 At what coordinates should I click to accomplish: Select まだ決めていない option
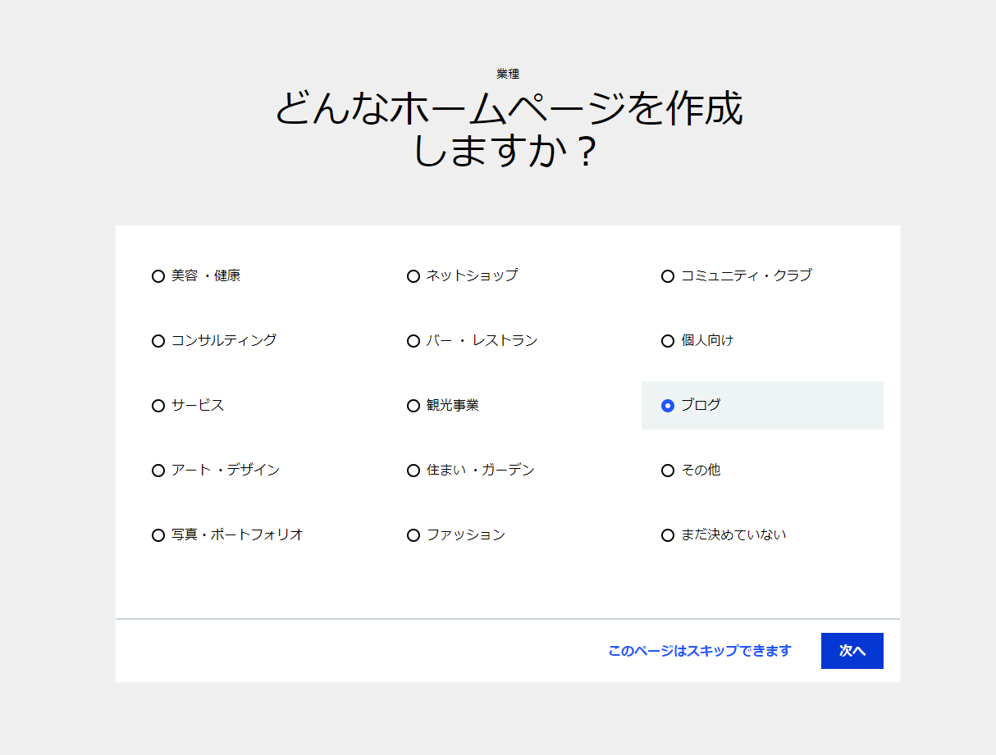[x=668, y=535]
